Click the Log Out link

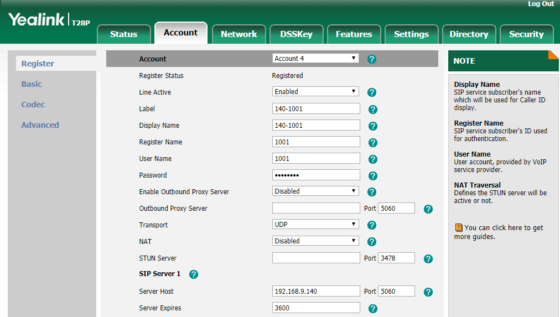(x=541, y=4)
